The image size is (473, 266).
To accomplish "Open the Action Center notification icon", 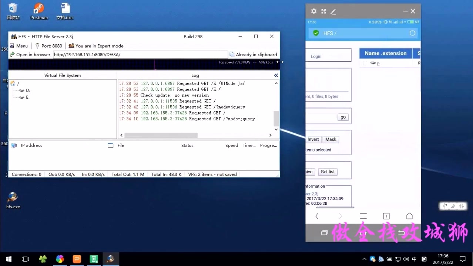I will pyautogui.click(x=462, y=259).
